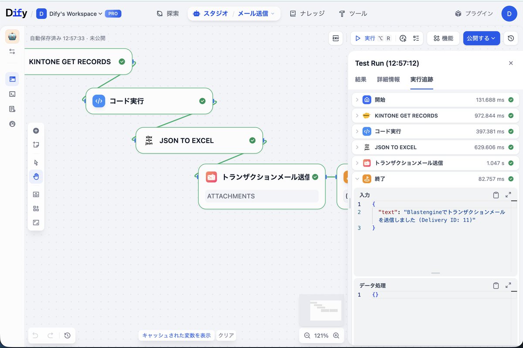
Task: Switch to the 結果 tab
Action: [361, 79]
